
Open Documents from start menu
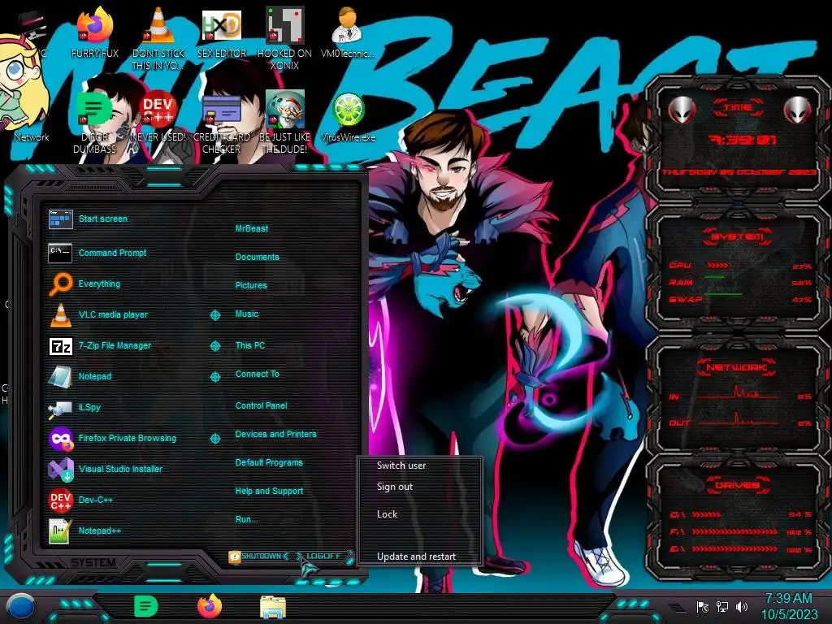pos(257,257)
